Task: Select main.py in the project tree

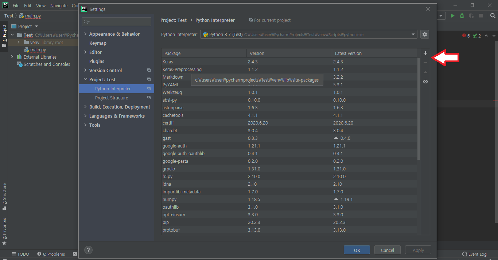Action: pyautogui.click(x=38, y=50)
